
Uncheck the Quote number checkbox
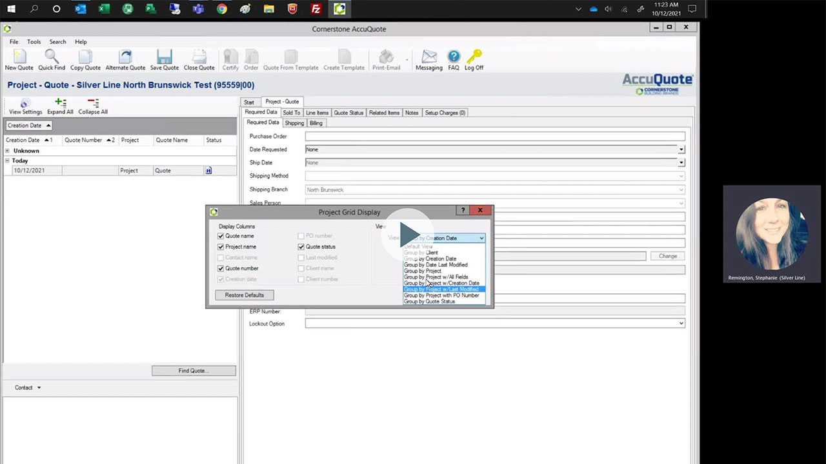pyautogui.click(x=221, y=269)
